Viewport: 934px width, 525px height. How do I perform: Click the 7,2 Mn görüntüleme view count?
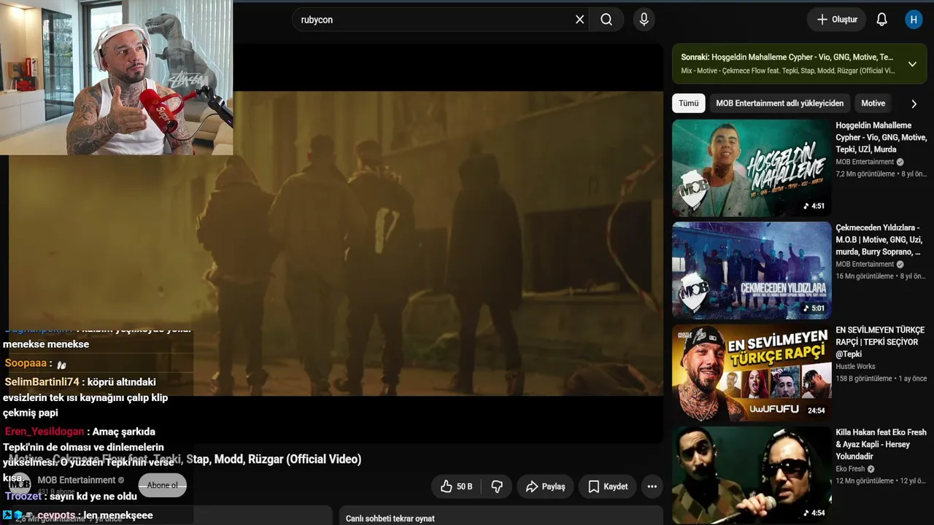(x=865, y=174)
